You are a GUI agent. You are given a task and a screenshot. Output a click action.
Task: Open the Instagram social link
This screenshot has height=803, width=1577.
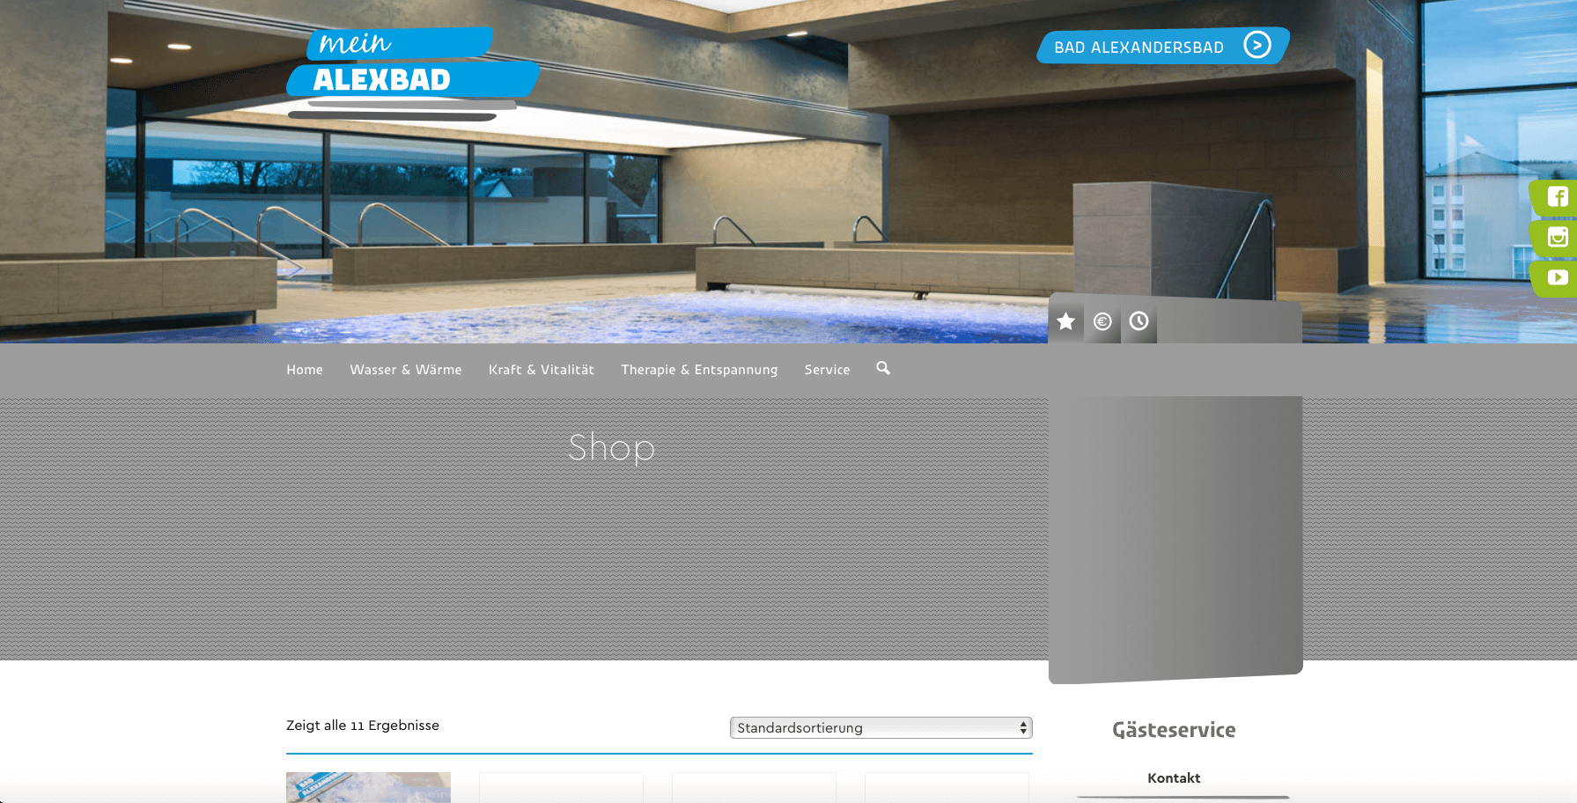[1557, 237]
